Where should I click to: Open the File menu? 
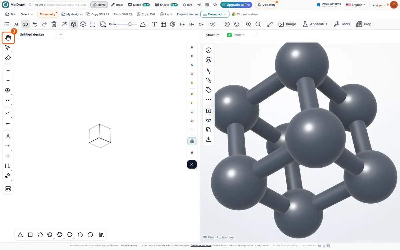click(x=10, y=14)
